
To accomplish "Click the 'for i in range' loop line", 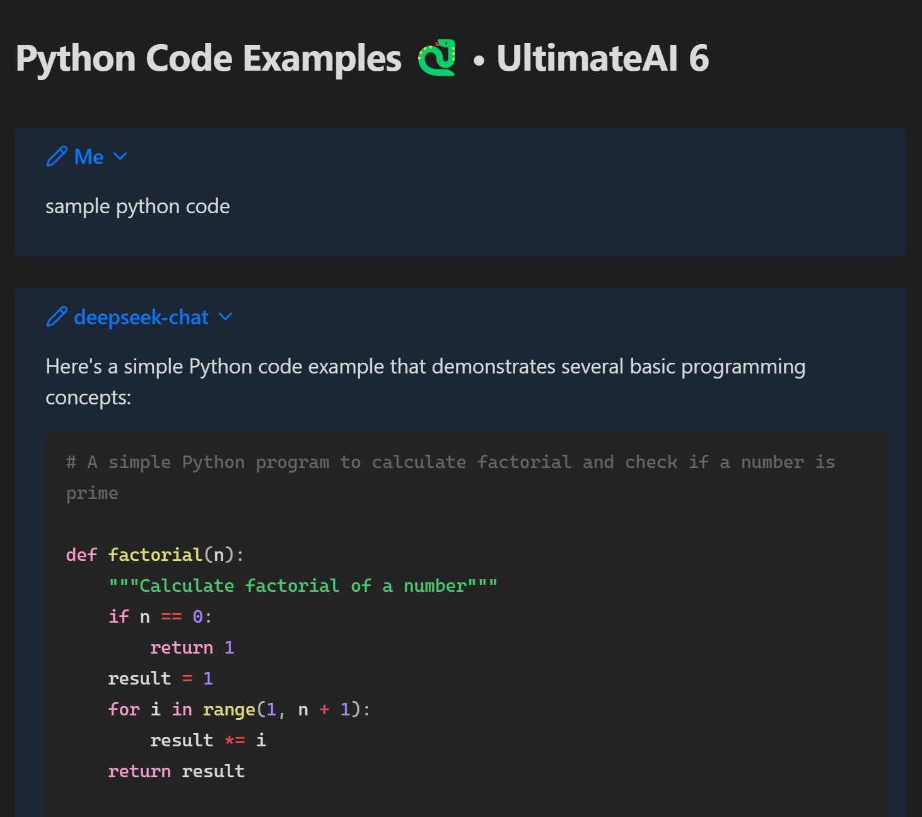I will click(x=239, y=709).
